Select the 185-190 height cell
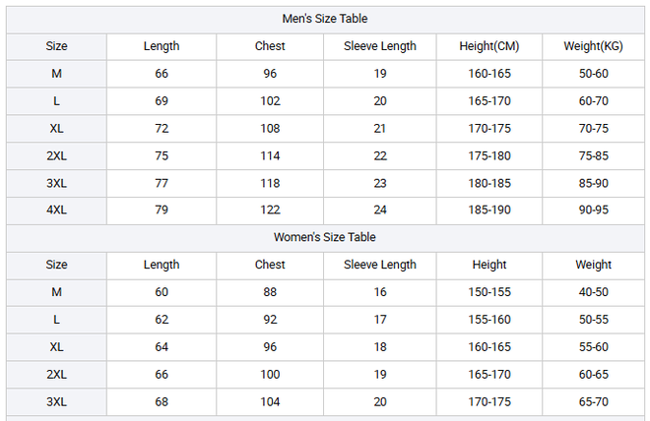This screenshot has height=421, width=650. pyautogui.click(x=489, y=210)
